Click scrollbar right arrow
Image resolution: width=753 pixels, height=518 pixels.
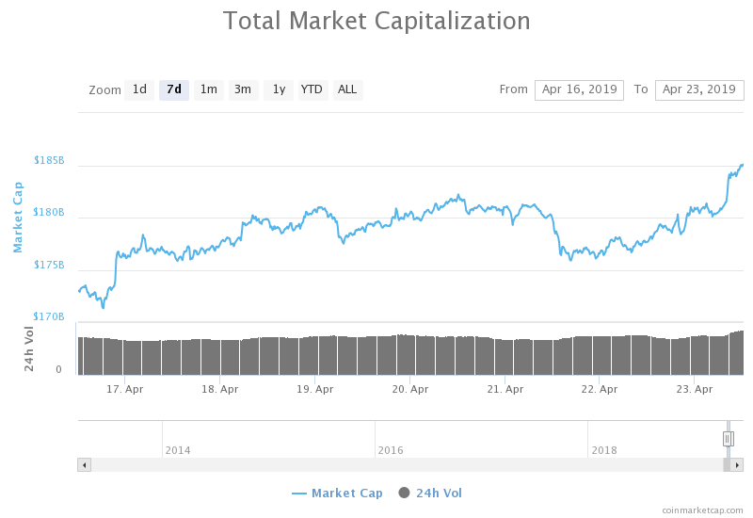(x=738, y=464)
